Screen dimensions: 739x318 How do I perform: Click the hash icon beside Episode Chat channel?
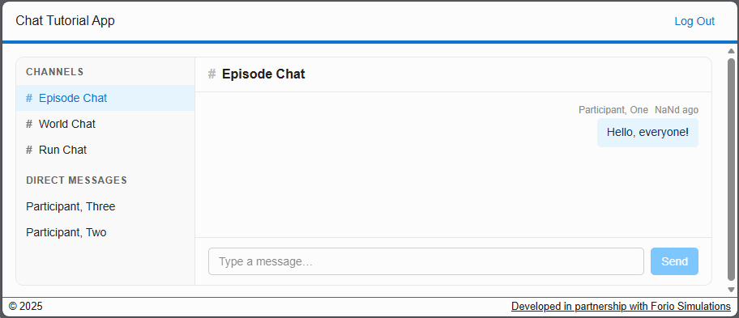[29, 99]
